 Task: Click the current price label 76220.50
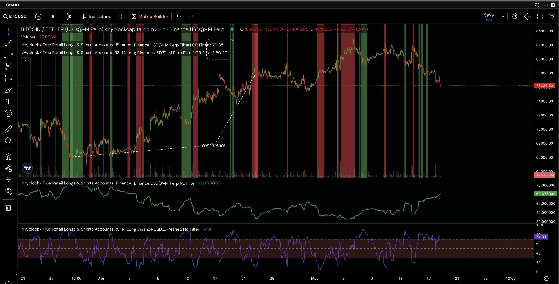pos(545,86)
